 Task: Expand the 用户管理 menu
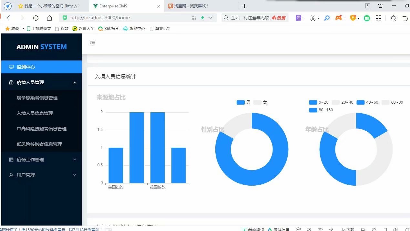tap(42, 175)
